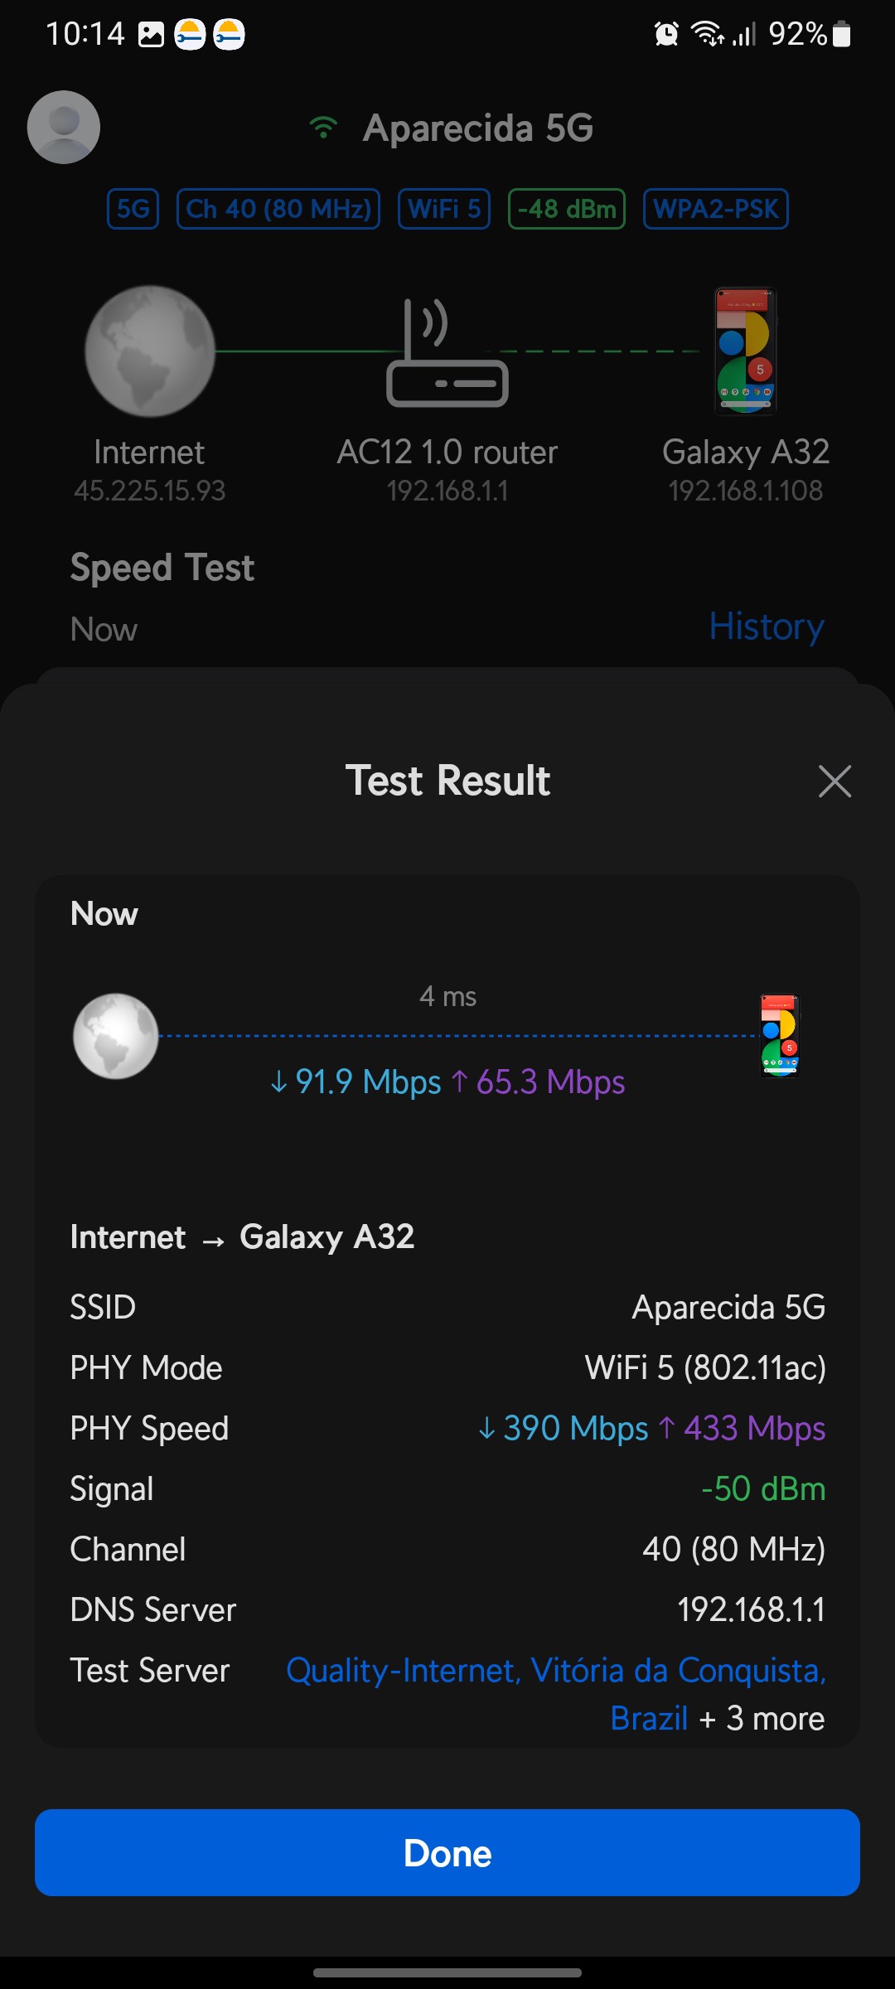Tap the green WiFi signal icon beside Aparecida 5G
The image size is (895, 1989).
pos(323,128)
